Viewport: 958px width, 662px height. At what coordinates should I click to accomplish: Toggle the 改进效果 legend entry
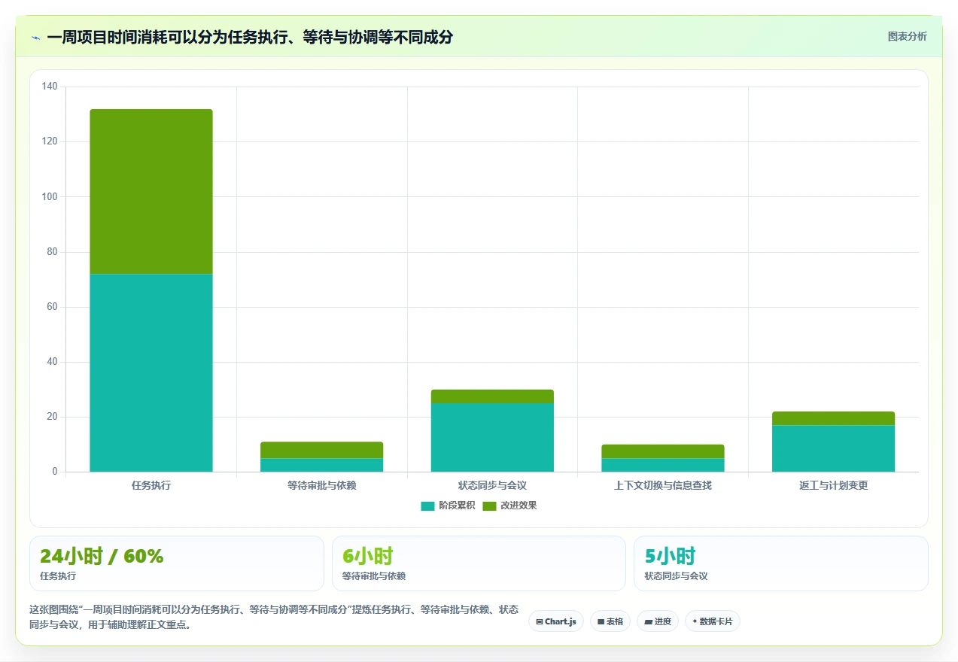(x=509, y=506)
